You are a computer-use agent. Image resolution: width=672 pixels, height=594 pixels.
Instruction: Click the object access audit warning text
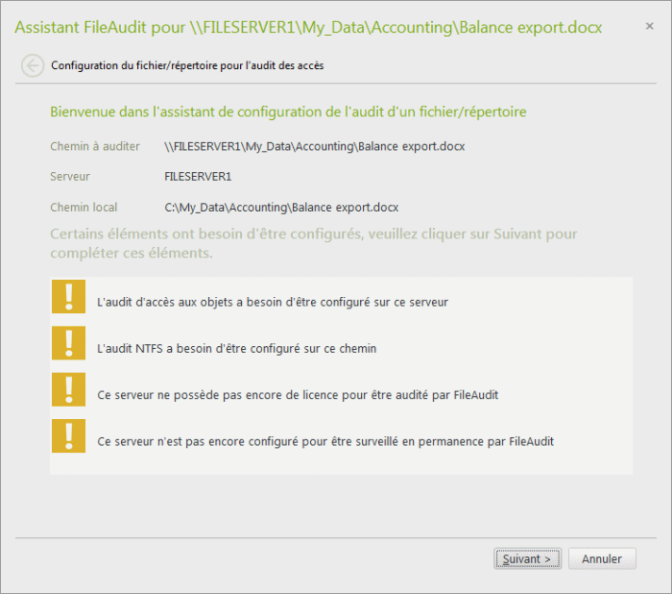tap(274, 302)
